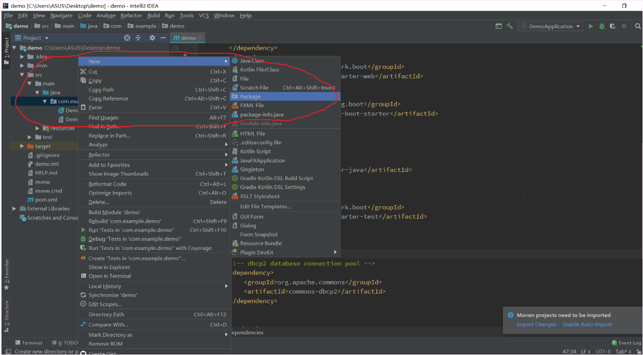Click Open in Terminal context entry
This screenshot has height=355, width=643.
tap(154, 276)
